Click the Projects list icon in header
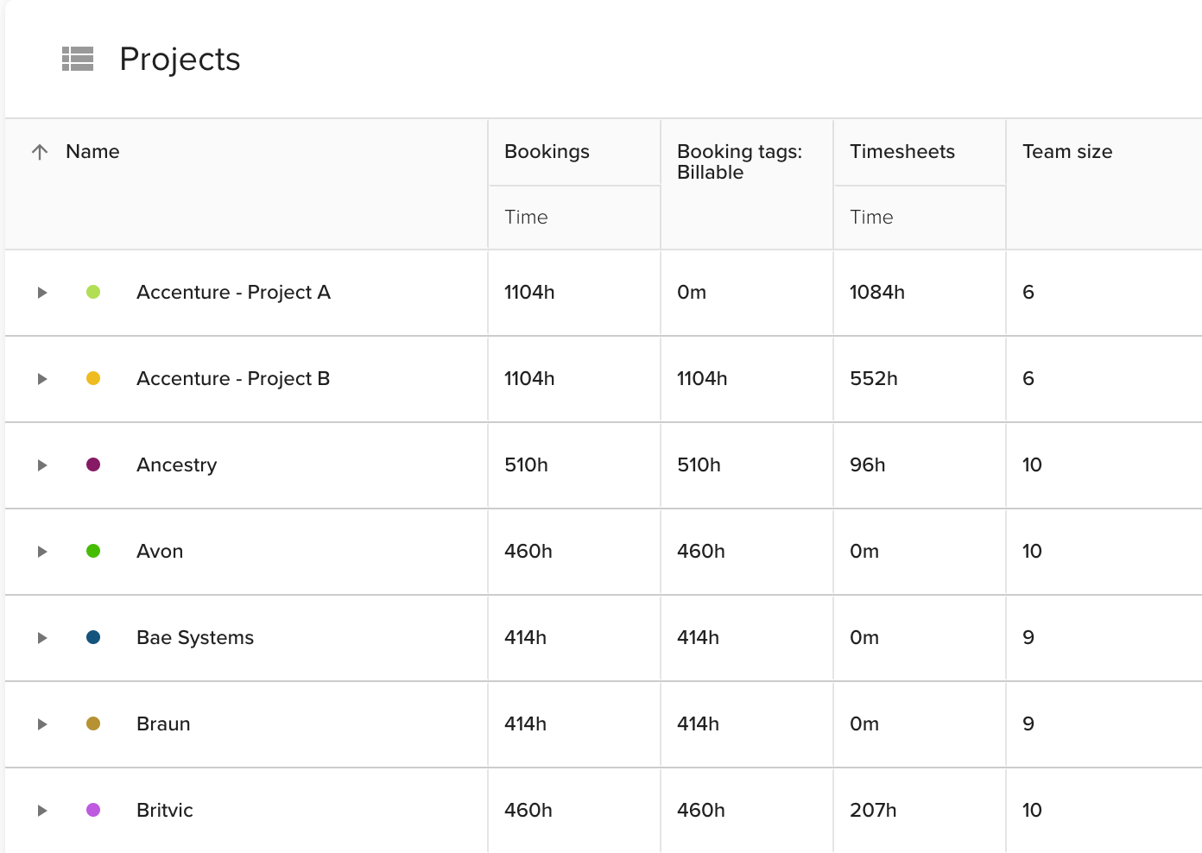 pyautogui.click(x=78, y=59)
